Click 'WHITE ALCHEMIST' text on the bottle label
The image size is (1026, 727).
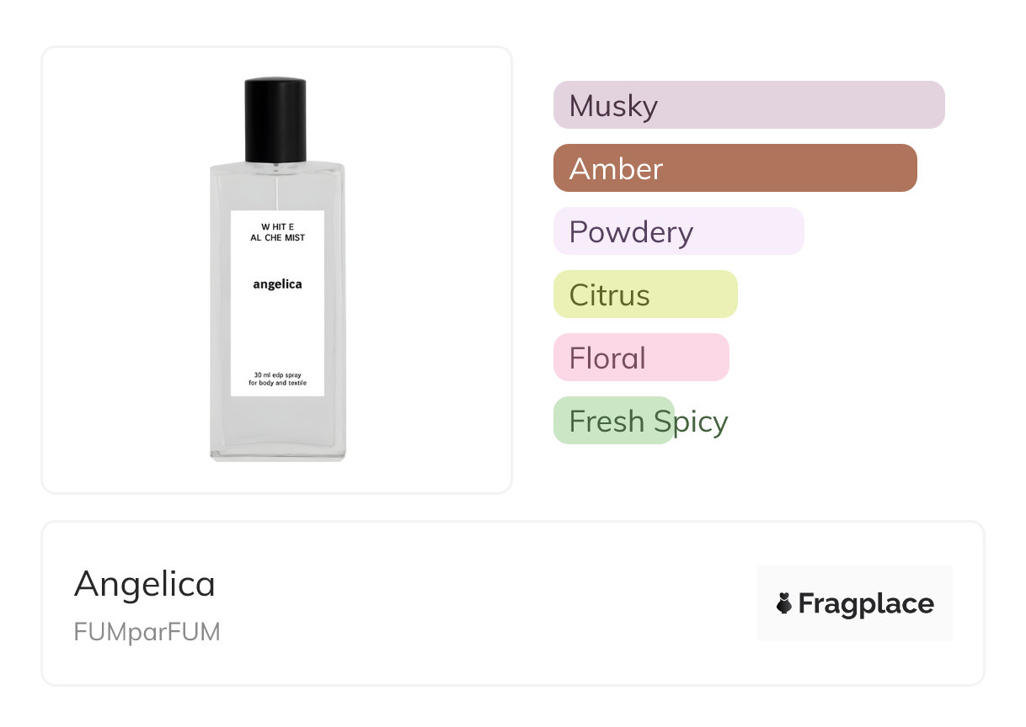277,232
